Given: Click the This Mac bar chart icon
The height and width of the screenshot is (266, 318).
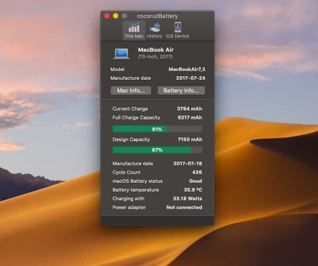Looking at the screenshot, I should pos(134,27).
